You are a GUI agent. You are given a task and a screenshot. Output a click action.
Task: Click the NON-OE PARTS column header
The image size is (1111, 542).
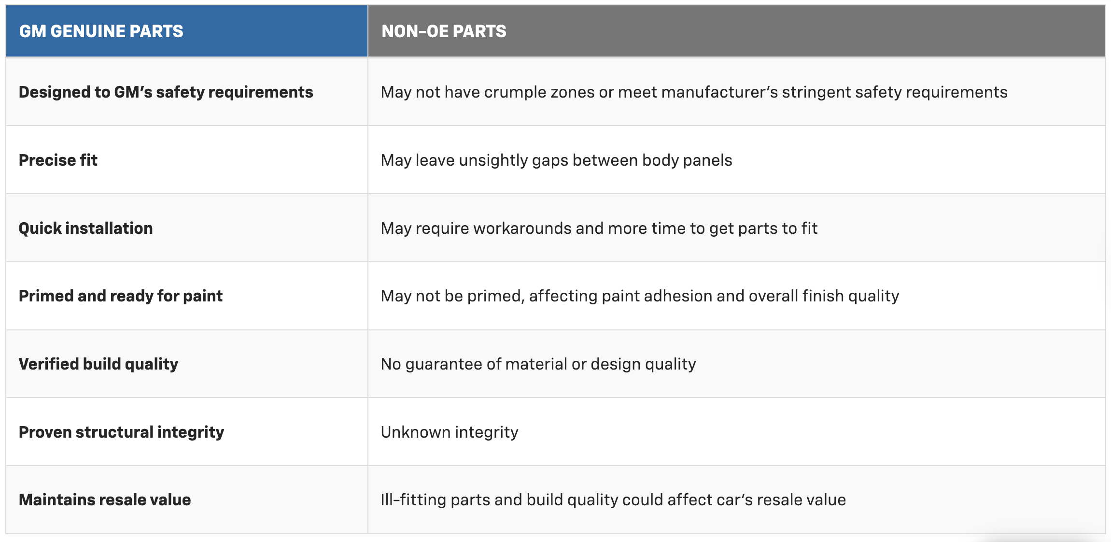pyautogui.click(x=444, y=31)
